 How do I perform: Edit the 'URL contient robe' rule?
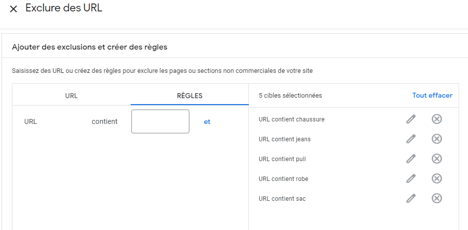411,178
